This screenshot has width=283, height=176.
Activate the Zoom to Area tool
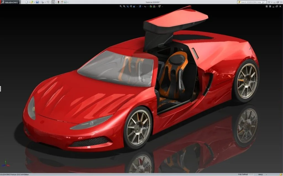[124, 6]
